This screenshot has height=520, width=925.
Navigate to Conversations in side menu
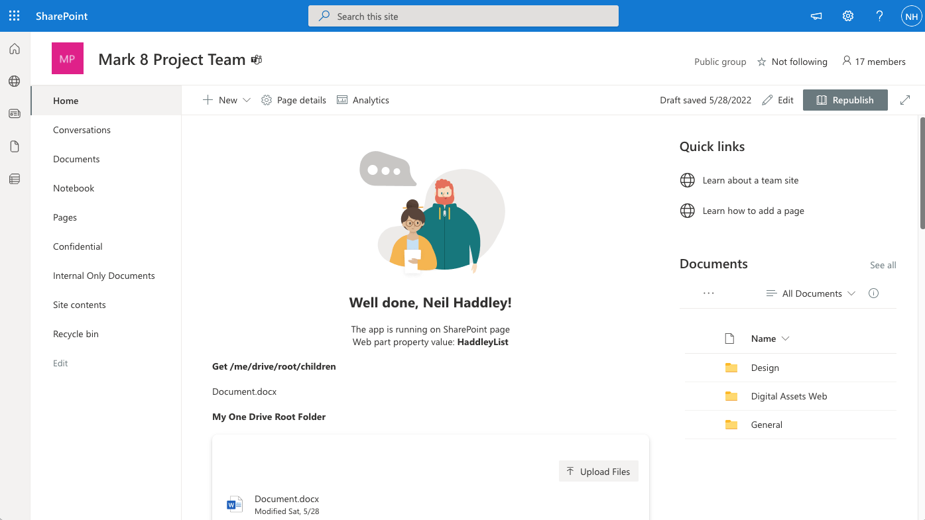(x=82, y=130)
